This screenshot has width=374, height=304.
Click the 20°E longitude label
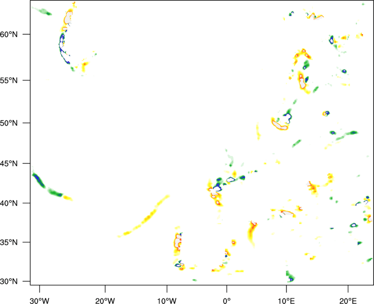(x=348, y=301)
